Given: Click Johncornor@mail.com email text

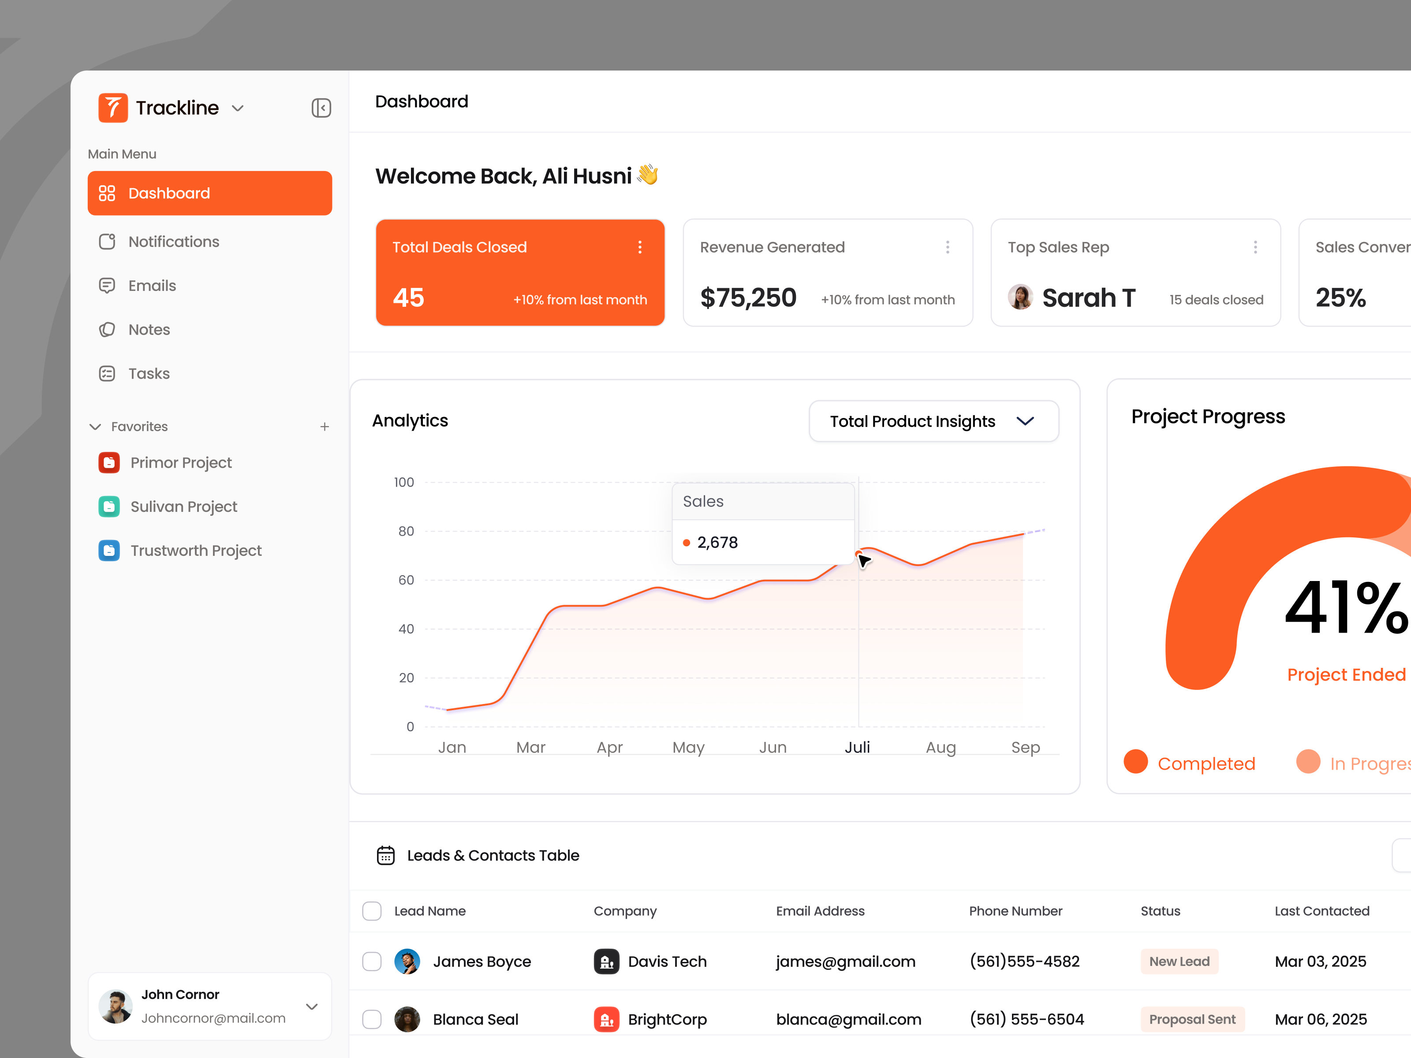Looking at the screenshot, I should (x=213, y=1018).
